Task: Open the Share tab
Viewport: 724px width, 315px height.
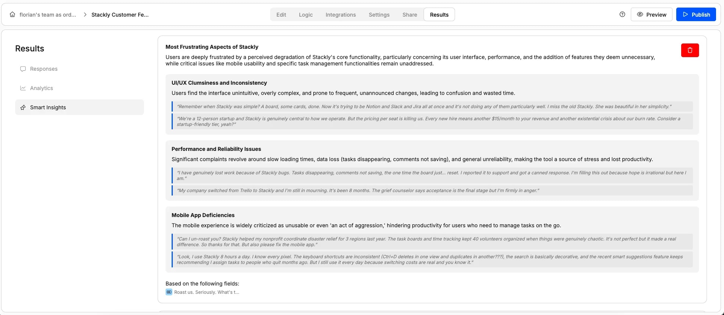Action: pyautogui.click(x=409, y=14)
